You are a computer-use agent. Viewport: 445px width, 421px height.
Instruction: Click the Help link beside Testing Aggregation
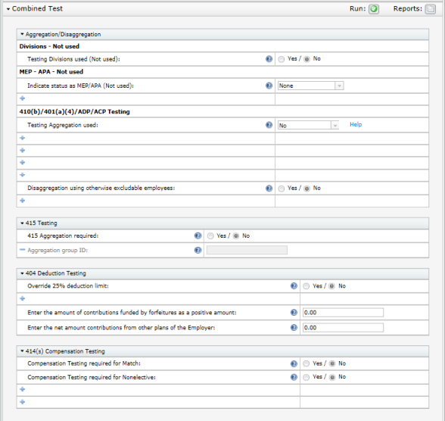click(356, 125)
